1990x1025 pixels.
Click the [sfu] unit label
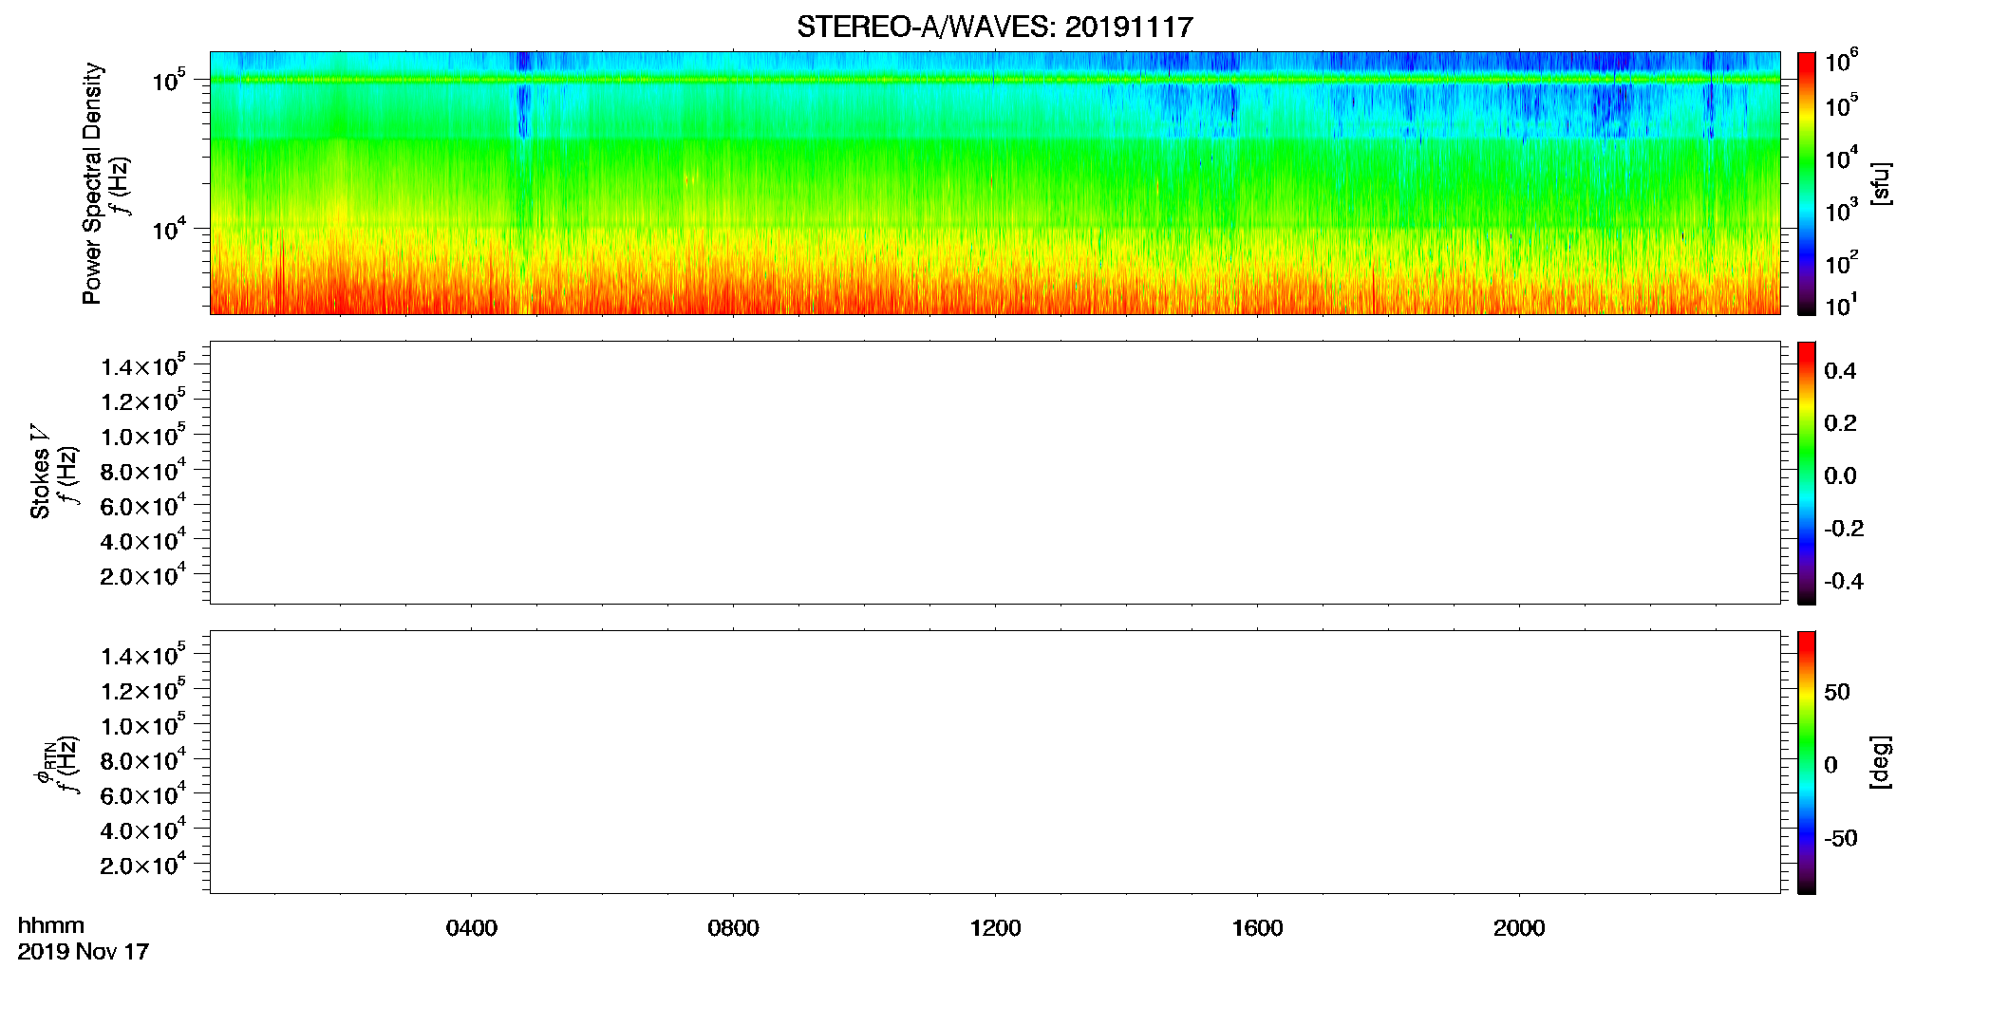[x=1881, y=183]
